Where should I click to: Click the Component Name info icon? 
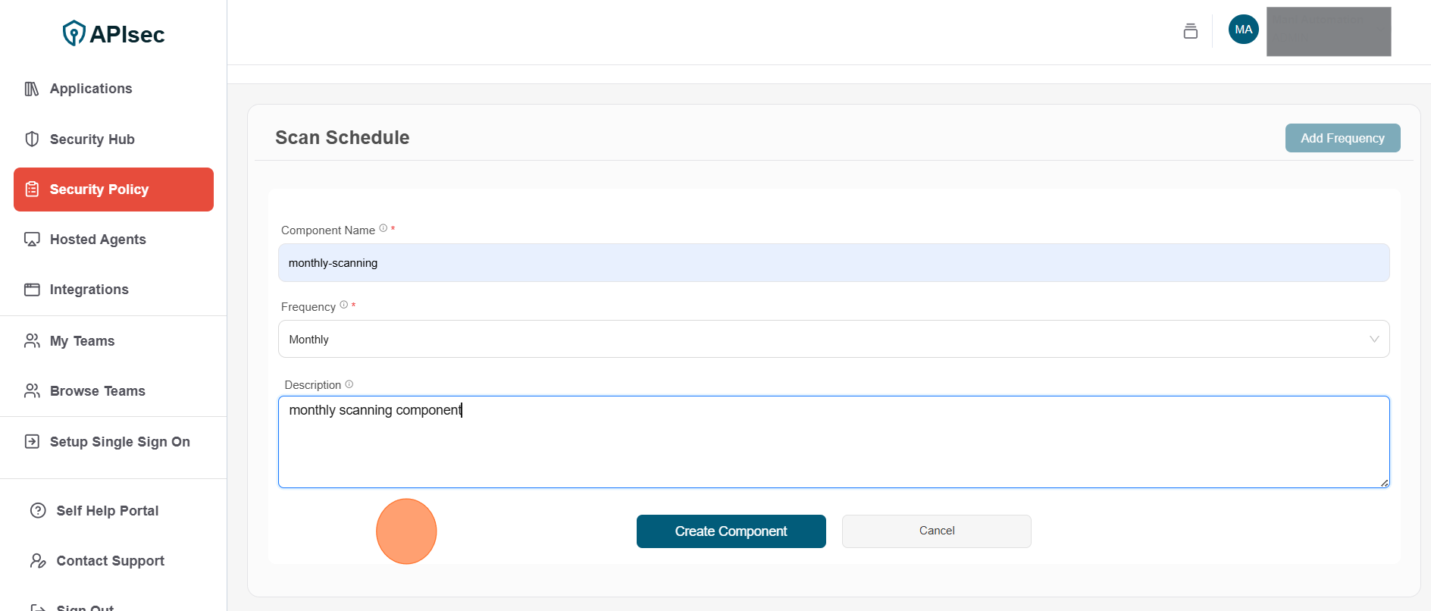(384, 228)
